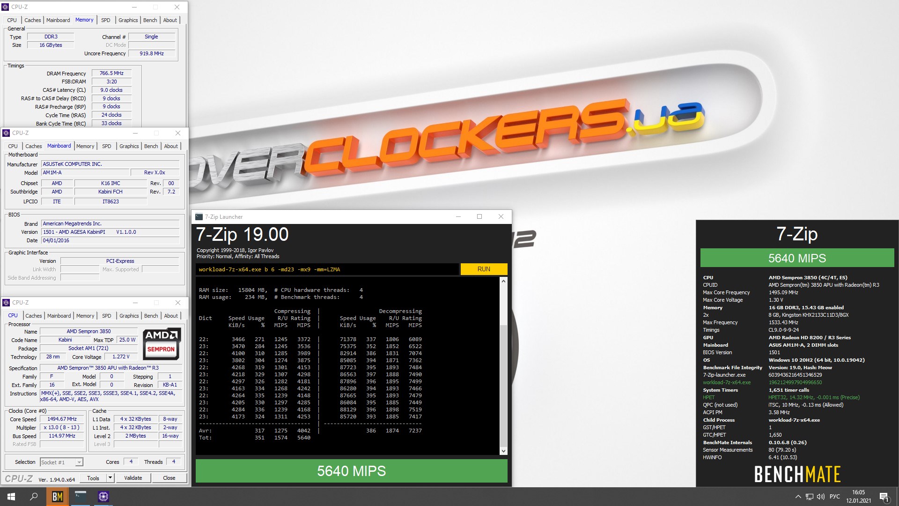
Task: Run the 7-Zip benchmark with RUN button
Action: [484, 269]
